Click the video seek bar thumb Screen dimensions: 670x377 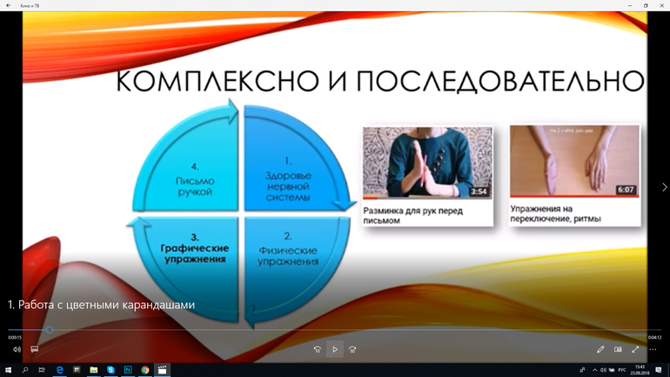pyautogui.click(x=50, y=330)
